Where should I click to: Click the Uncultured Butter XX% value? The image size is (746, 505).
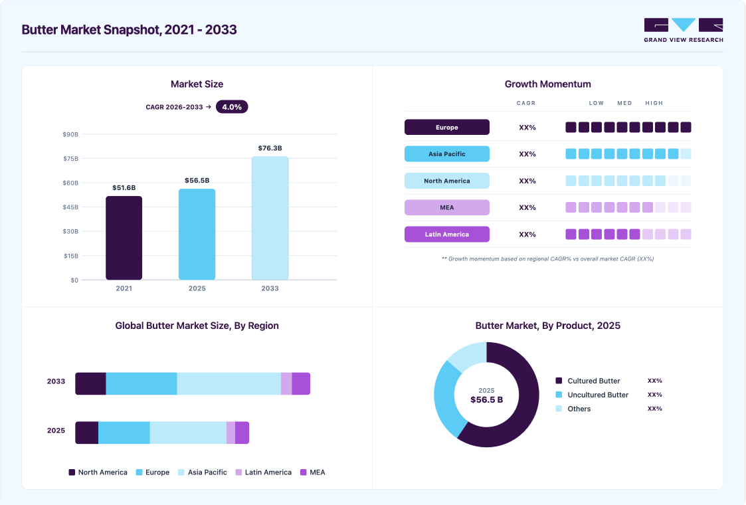click(x=654, y=395)
